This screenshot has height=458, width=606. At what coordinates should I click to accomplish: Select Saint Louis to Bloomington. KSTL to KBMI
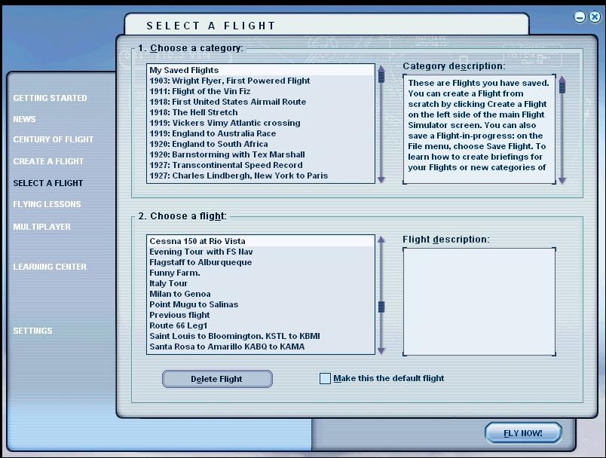(x=261, y=336)
